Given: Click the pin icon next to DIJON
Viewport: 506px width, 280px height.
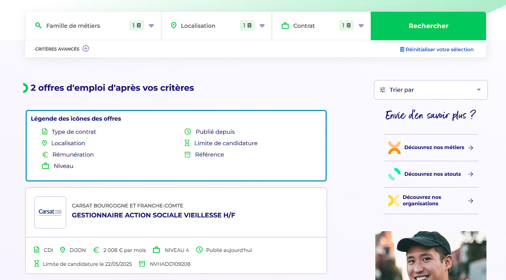Looking at the screenshot, I should (63, 250).
